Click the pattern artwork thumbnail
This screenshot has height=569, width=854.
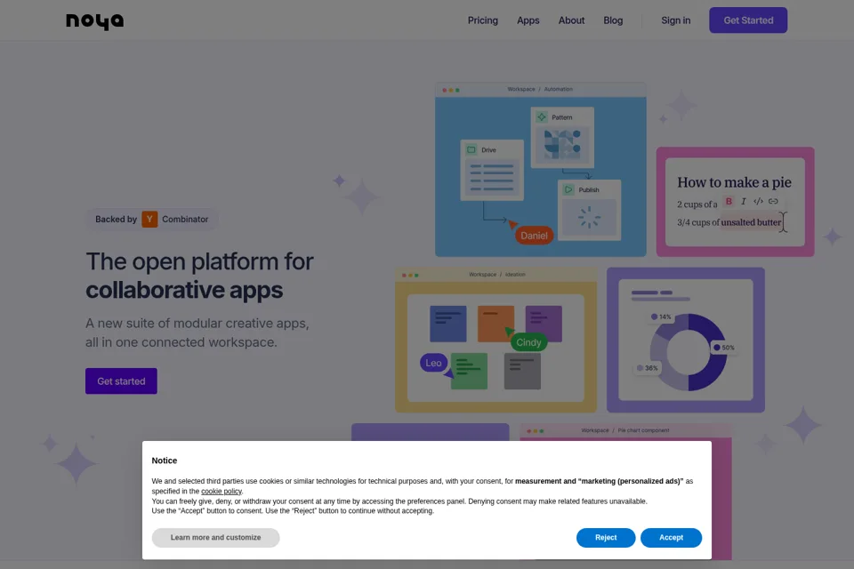pos(562,145)
